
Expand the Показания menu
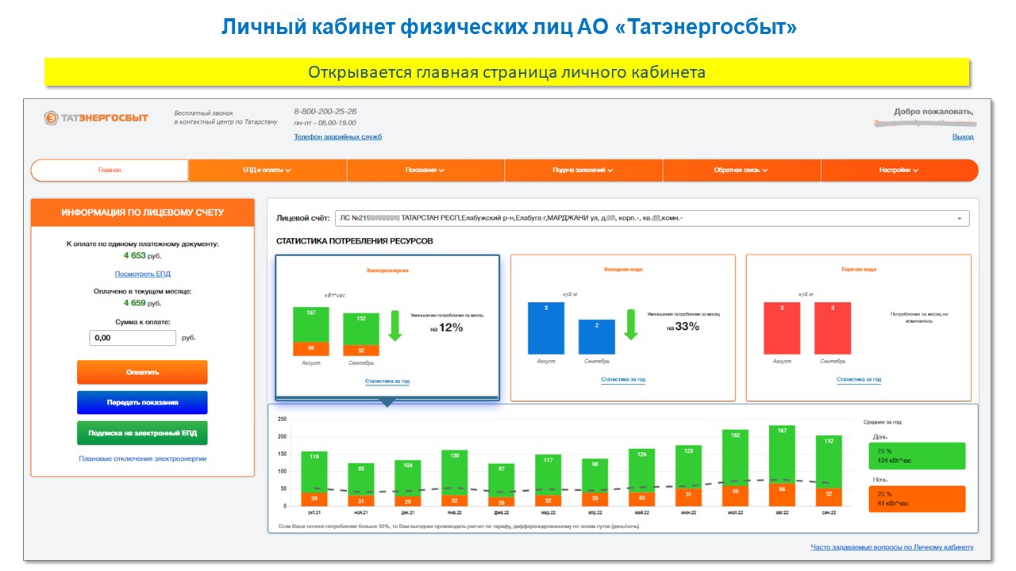coord(425,171)
